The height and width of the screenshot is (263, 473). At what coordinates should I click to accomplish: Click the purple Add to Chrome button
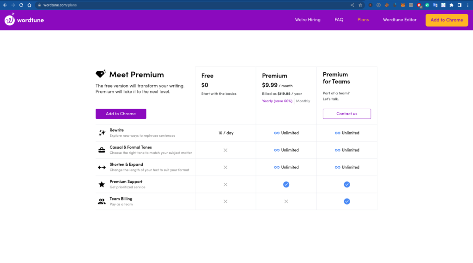coord(121,114)
